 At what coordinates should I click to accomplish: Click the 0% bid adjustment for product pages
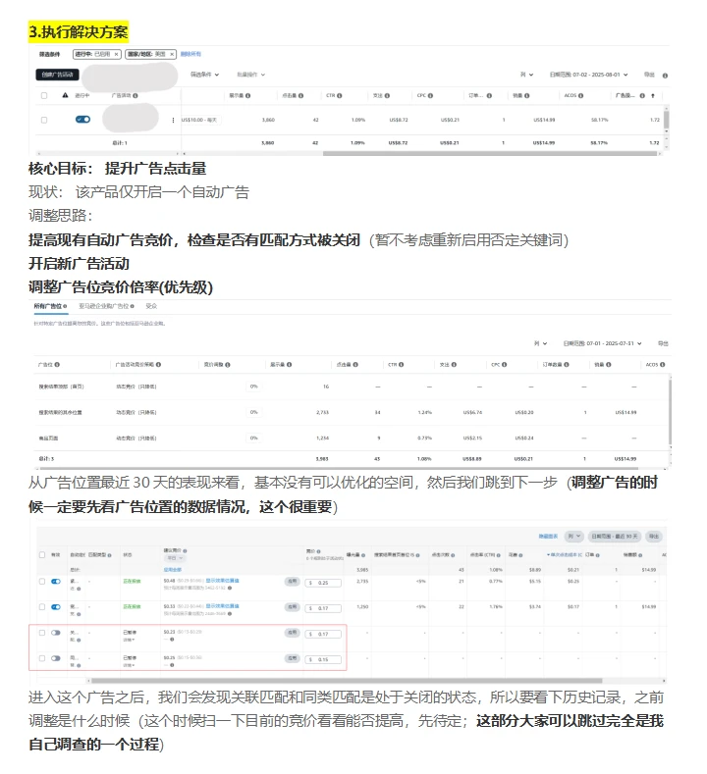tap(254, 438)
